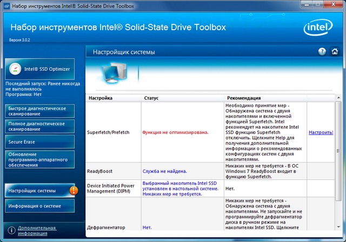Sort by the Рекомендация column header
Image resolution: width=346 pixels, height=242 pixels.
(265, 98)
